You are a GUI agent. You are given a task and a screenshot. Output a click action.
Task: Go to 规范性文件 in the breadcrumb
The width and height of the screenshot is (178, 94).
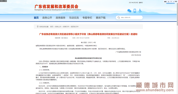(75, 27)
